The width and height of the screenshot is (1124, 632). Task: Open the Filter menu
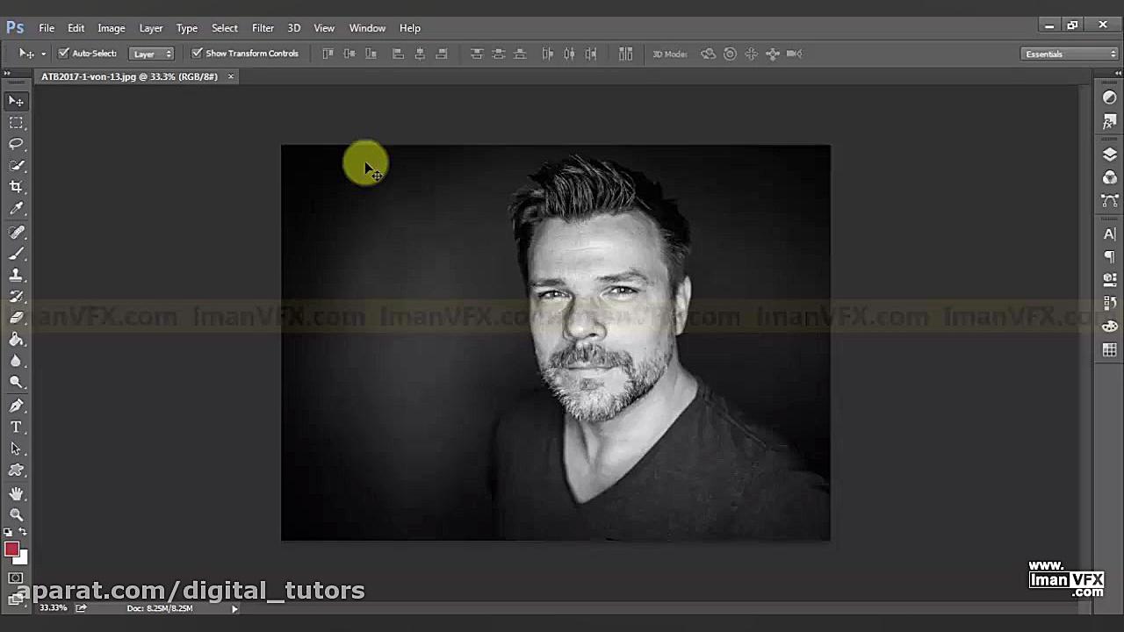[263, 28]
